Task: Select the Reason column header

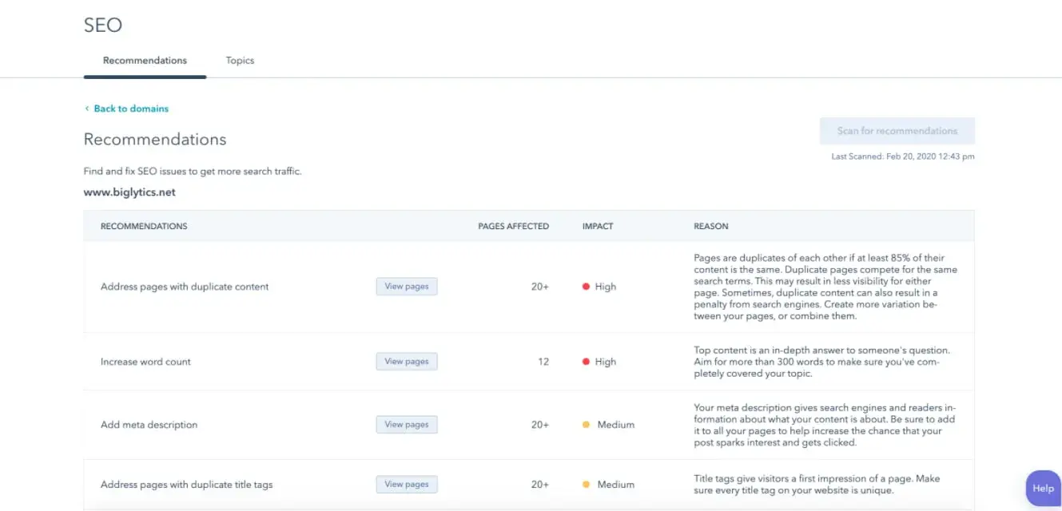Action: click(711, 227)
